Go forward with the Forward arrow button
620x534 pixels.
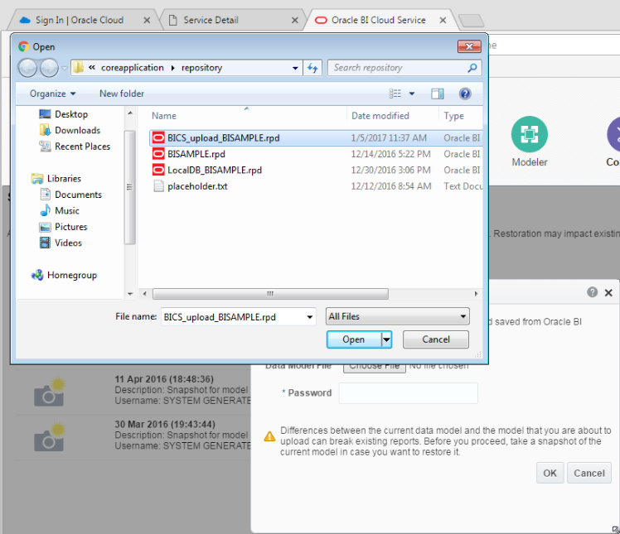49,68
